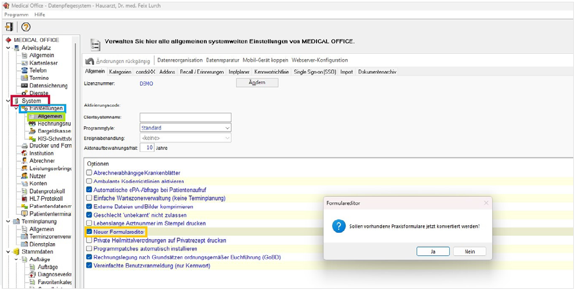Switch to the Kategorien tab
This screenshot has height=290, width=575.
(x=121, y=72)
